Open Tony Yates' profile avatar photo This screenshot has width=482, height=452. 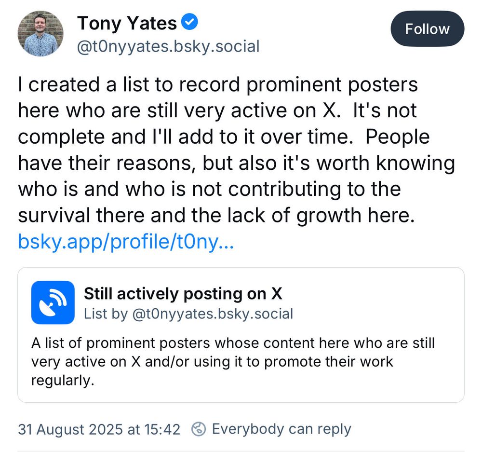coord(40,33)
